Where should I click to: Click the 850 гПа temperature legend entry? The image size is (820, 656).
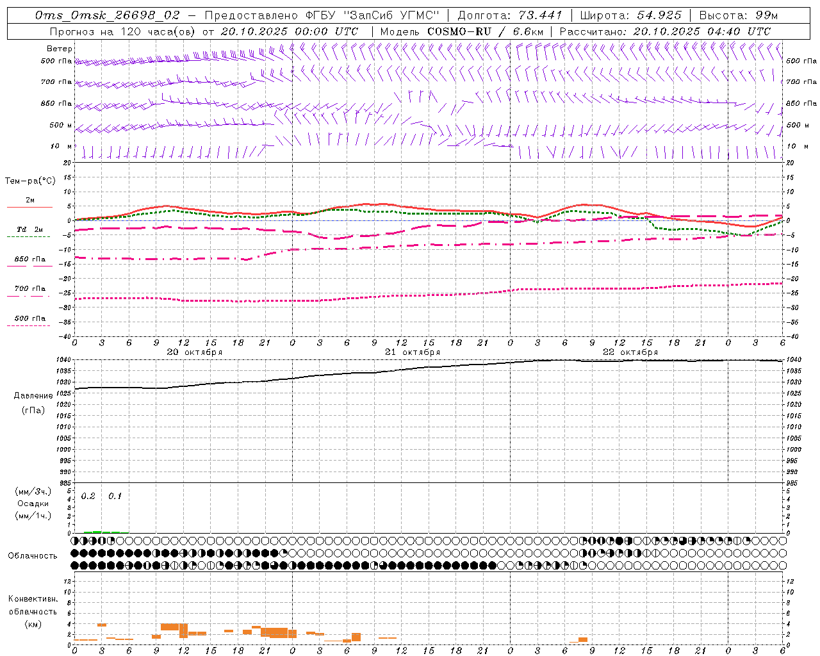pos(29,259)
